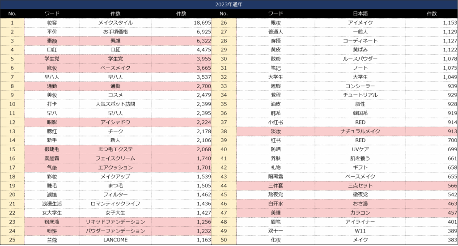Click row number 26 cell
The height and width of the screenshot is (246, 458).
point(223,22)
